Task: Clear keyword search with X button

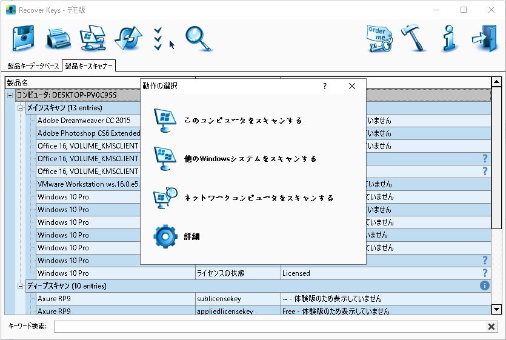Action: [x=491, y=327]
